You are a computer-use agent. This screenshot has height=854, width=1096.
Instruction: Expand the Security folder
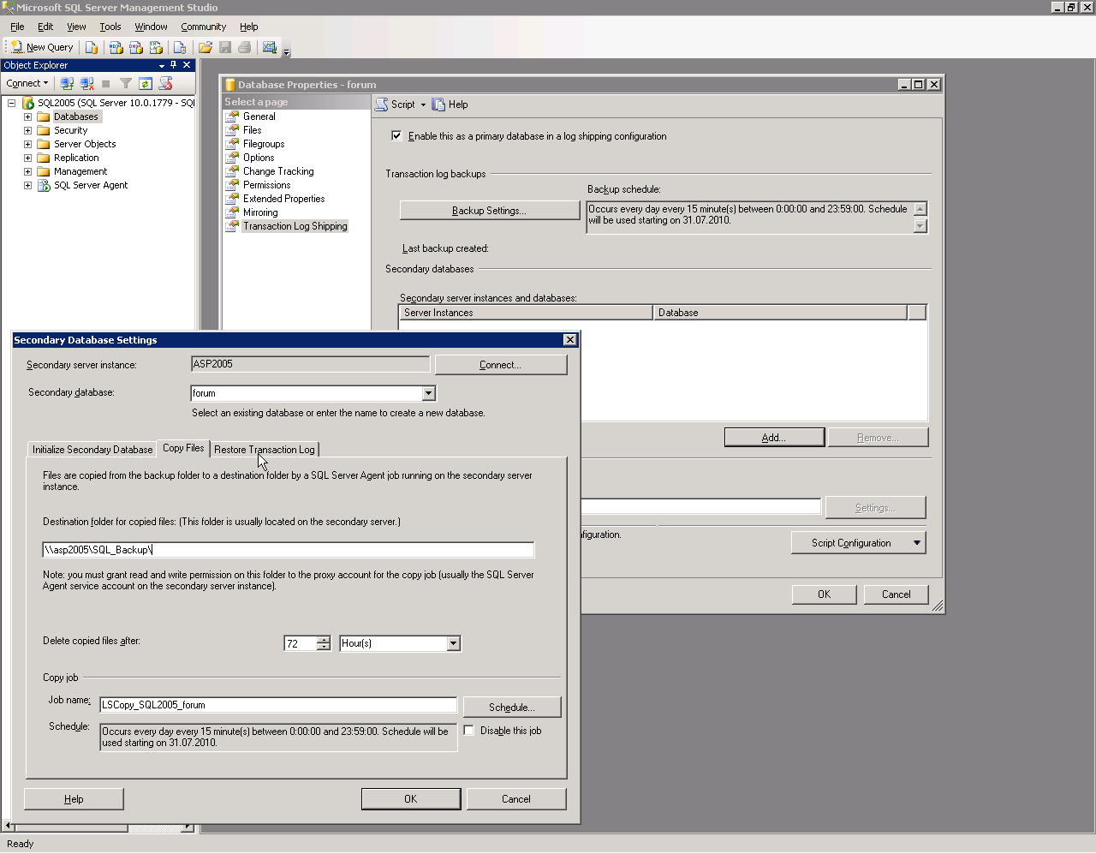[27, 130]
